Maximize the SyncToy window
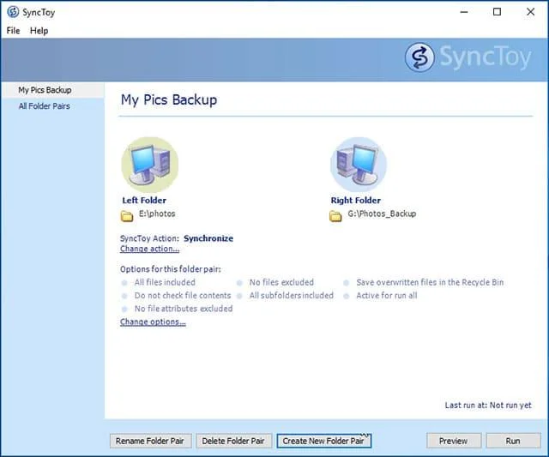 click(497, 12)
